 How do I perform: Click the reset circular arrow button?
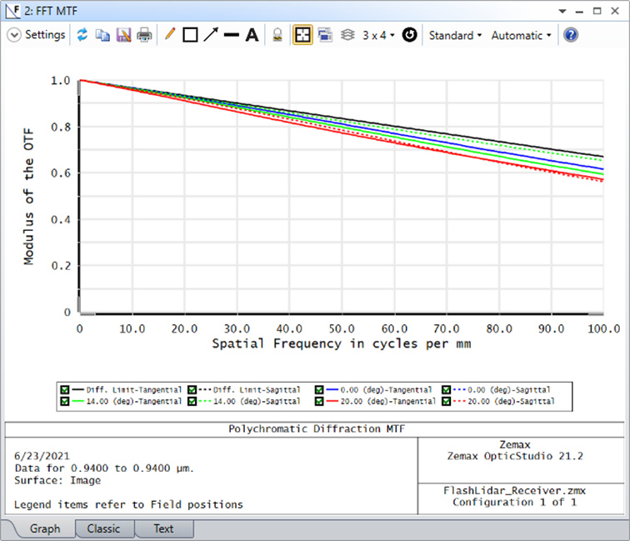[x=409, y=35]
